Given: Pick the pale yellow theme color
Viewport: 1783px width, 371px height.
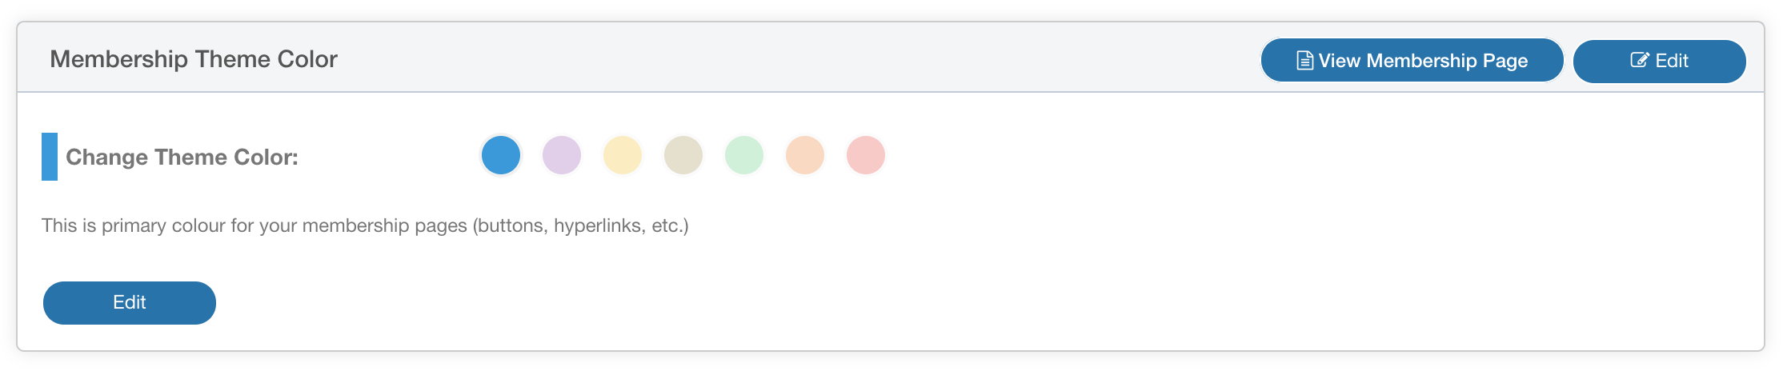Looking at the screenshot, I should coord(623,155).
